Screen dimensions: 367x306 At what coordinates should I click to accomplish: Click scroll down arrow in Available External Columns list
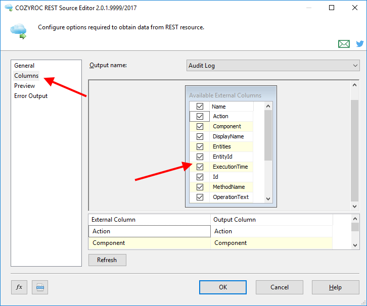tap(268, 199)
